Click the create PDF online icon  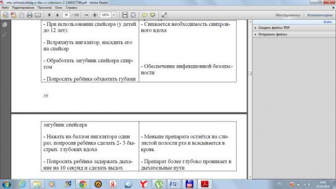coord(13,15)
